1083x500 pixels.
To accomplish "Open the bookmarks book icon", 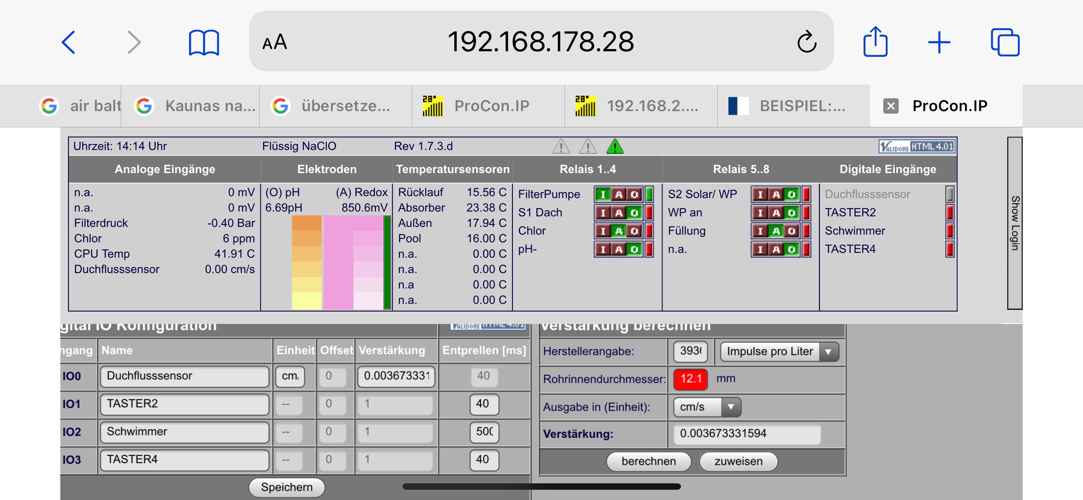I will tap(204, 42).
